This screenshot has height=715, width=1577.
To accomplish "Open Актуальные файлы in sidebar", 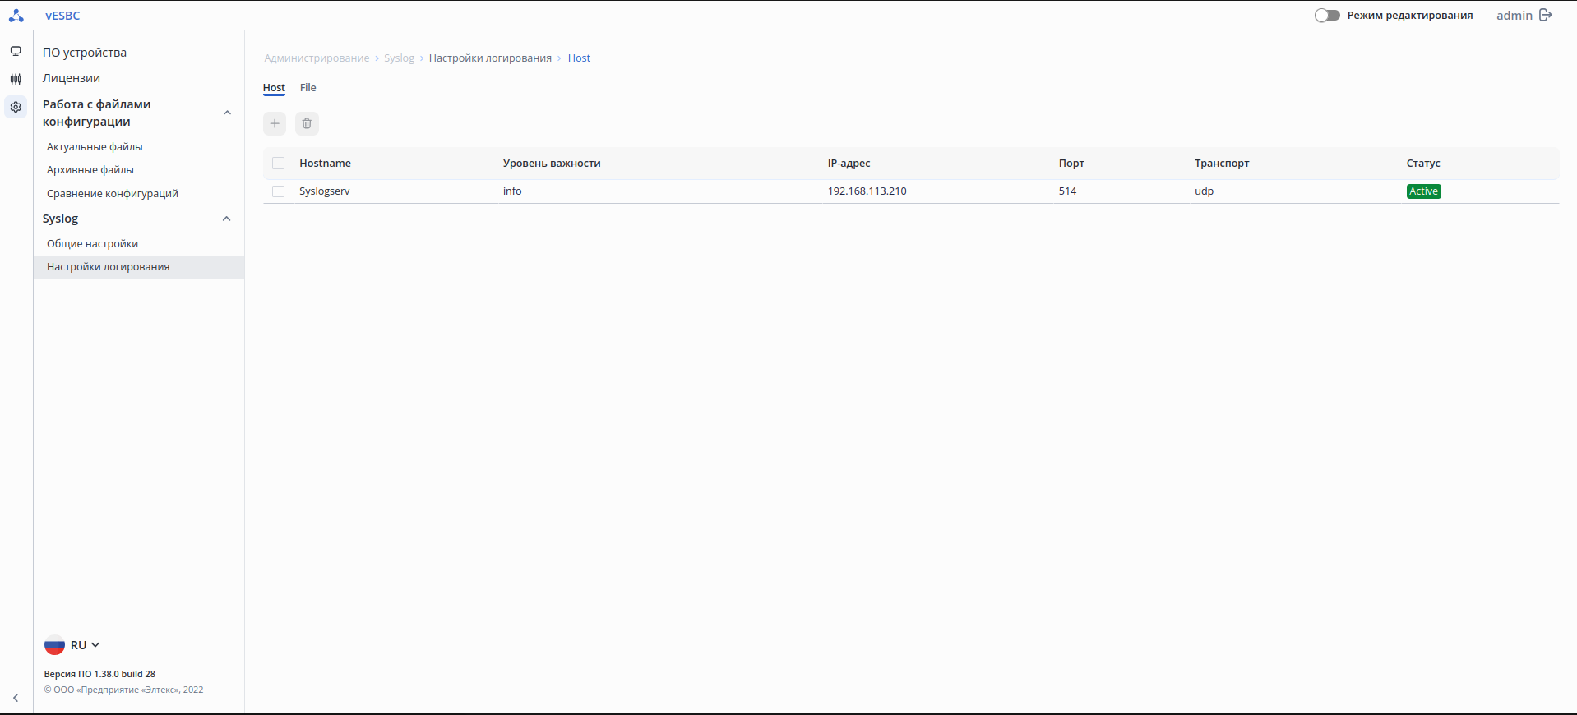I will tap(95, 147).
